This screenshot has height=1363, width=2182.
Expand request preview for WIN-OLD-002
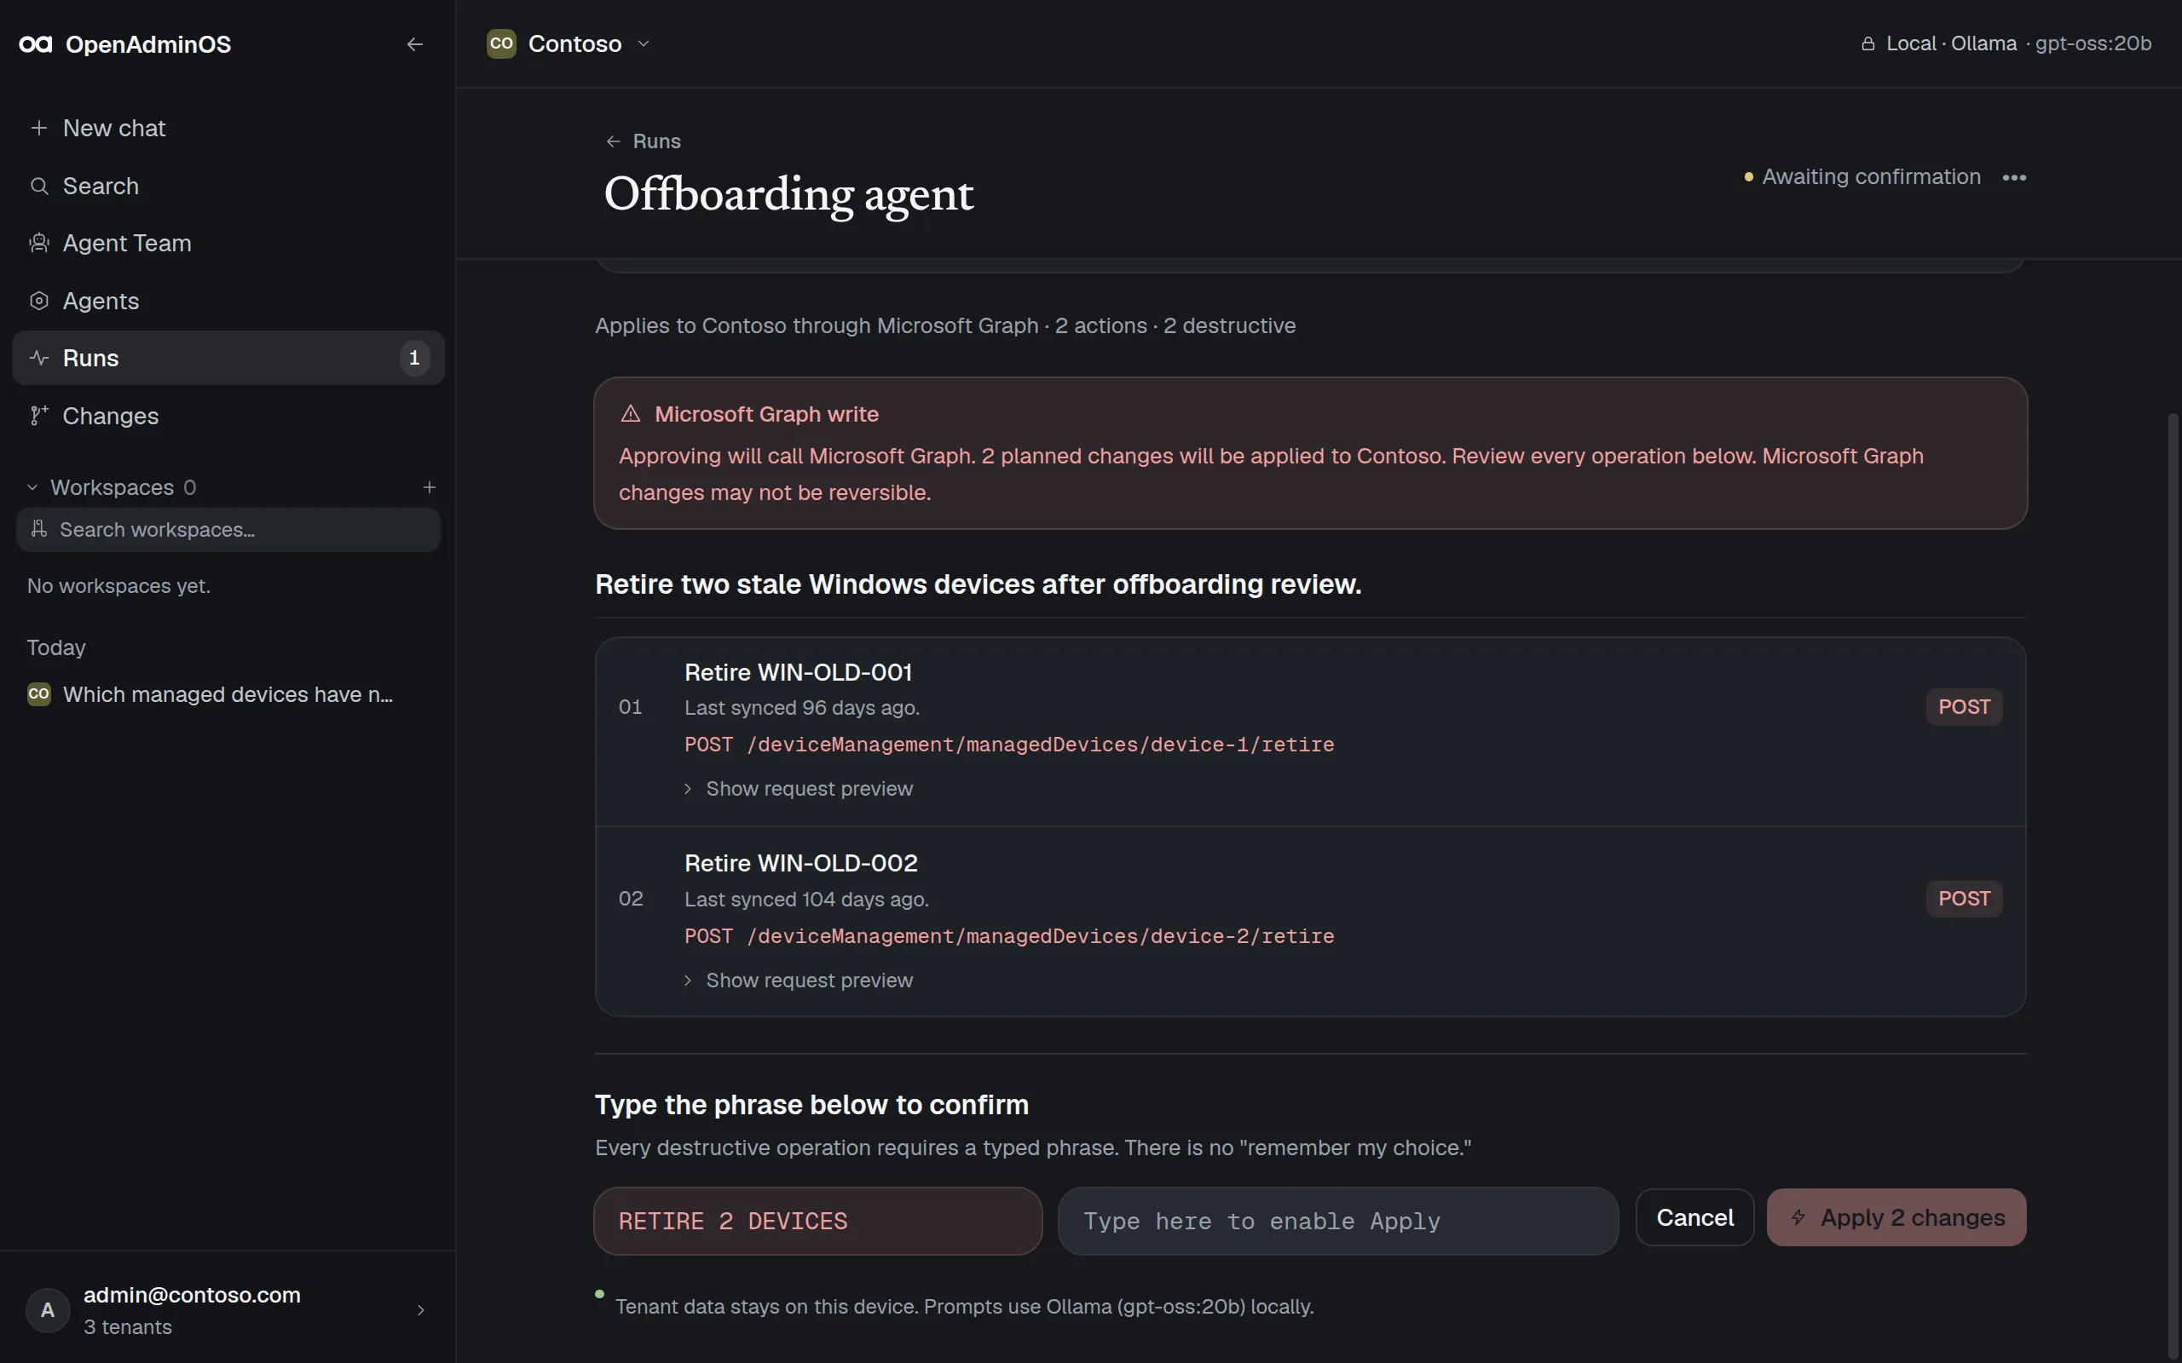(x=799, y=980)
